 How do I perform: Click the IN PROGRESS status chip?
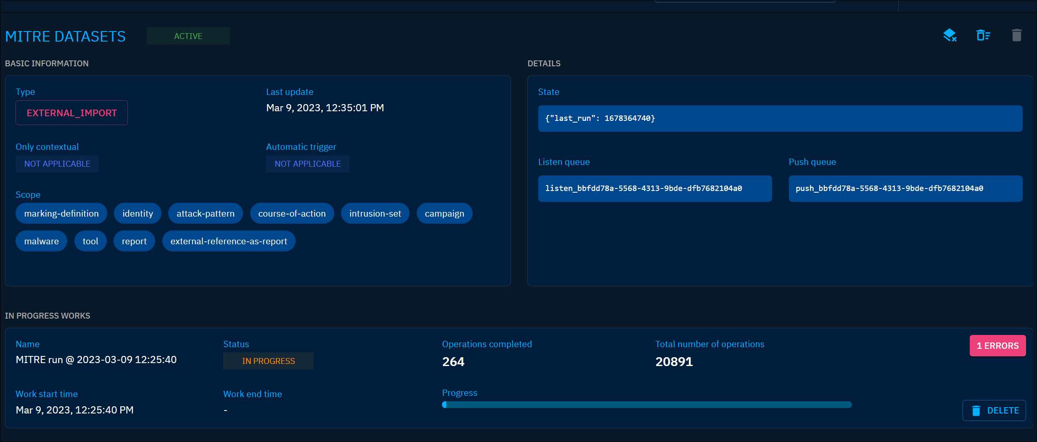(268, 361)
